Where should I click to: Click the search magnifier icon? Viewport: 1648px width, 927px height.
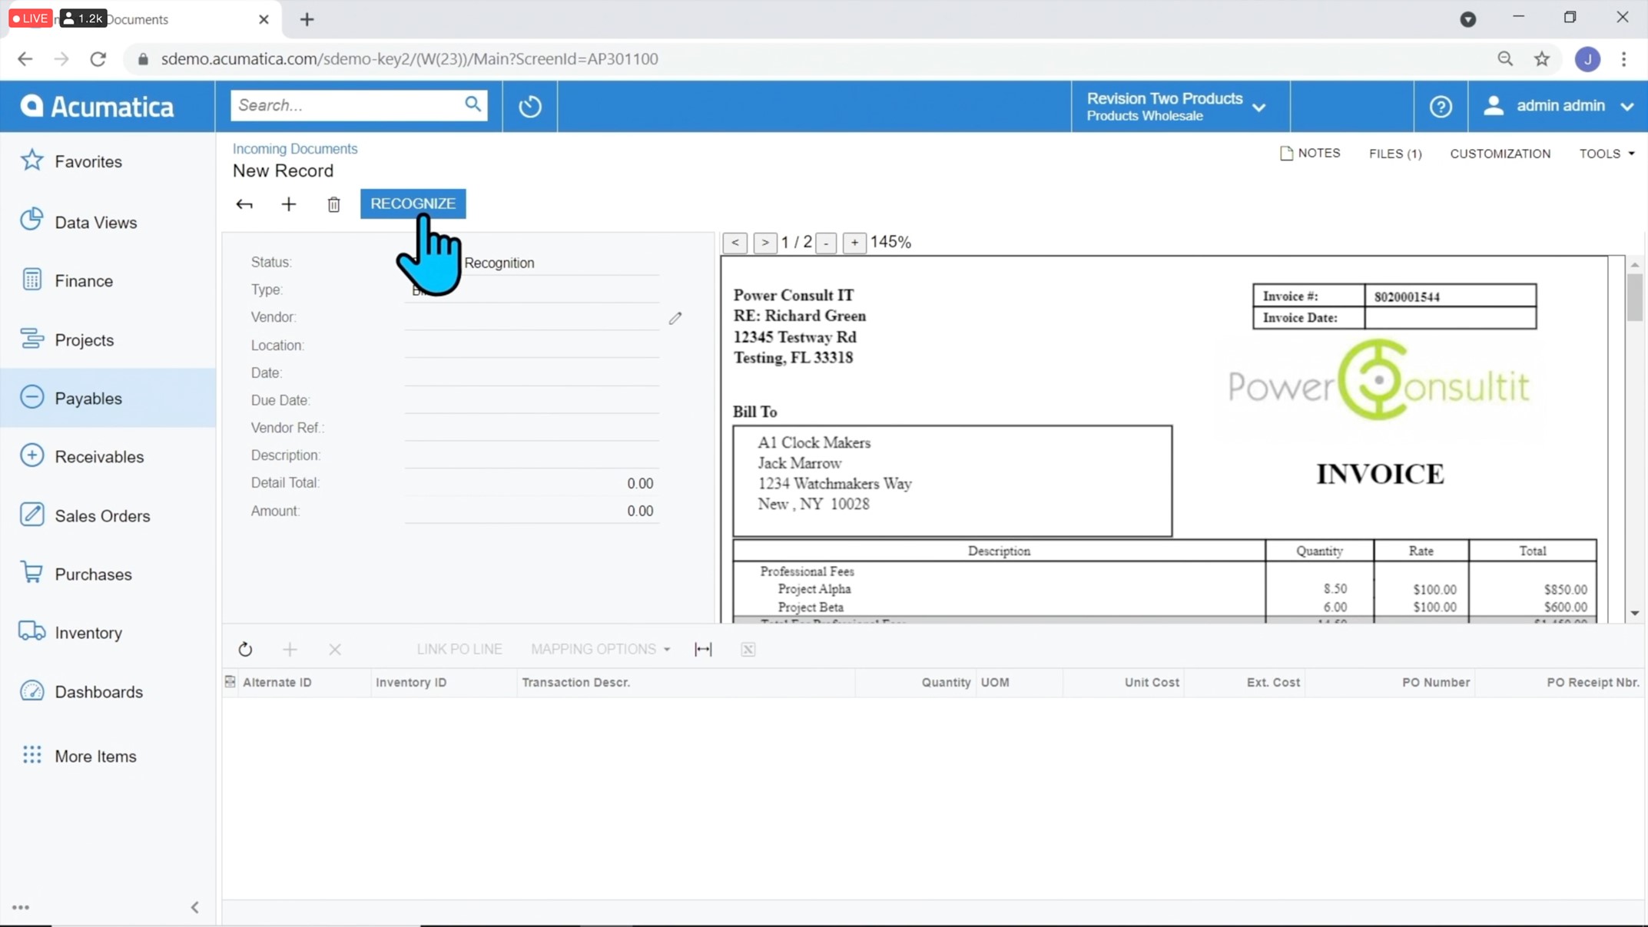pyautogui.click(x=473, y=104)
